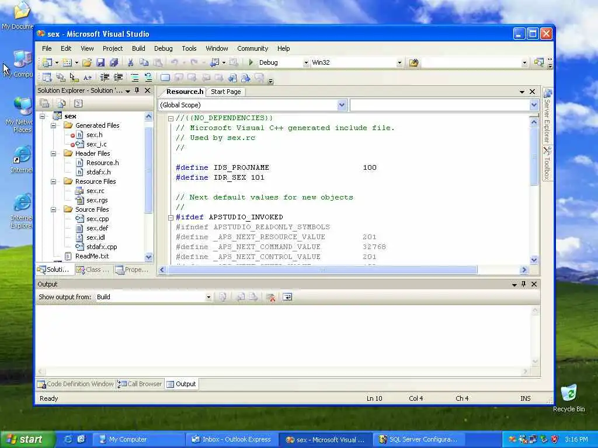The height and width of the screenshot is (448, 598).
Task: Open the Community menu
Action: click(x=252, y=48)
